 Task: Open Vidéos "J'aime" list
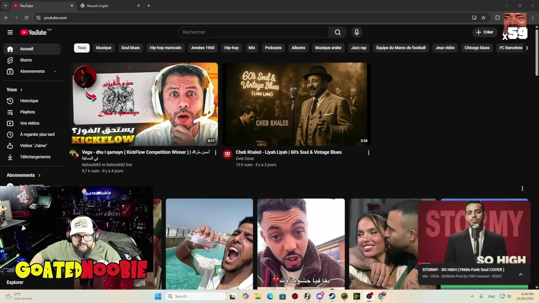[32, 146]
